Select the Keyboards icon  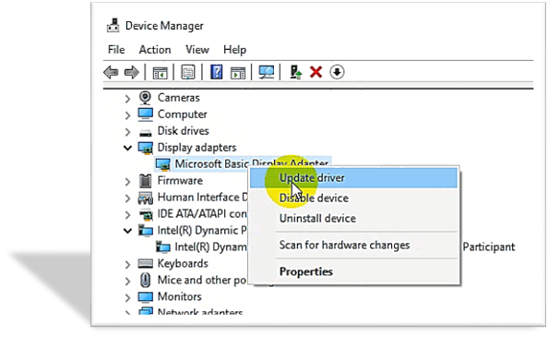tap(146, 263)
